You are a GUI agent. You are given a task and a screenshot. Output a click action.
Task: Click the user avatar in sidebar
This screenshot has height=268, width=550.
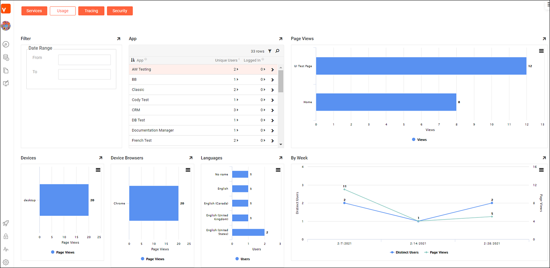coord(6,26)
